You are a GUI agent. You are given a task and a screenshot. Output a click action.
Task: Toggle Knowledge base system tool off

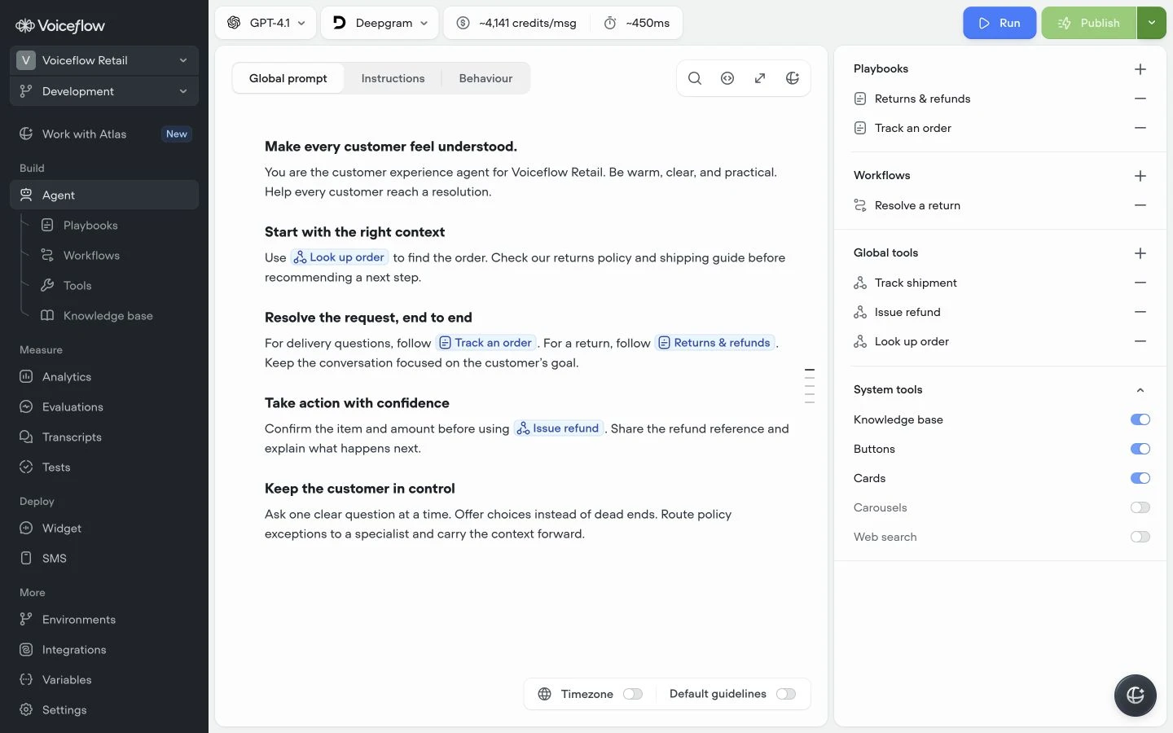coord(1140,419)
